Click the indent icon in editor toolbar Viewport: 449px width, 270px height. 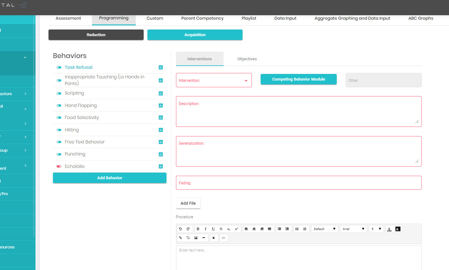tap(279, 229)
